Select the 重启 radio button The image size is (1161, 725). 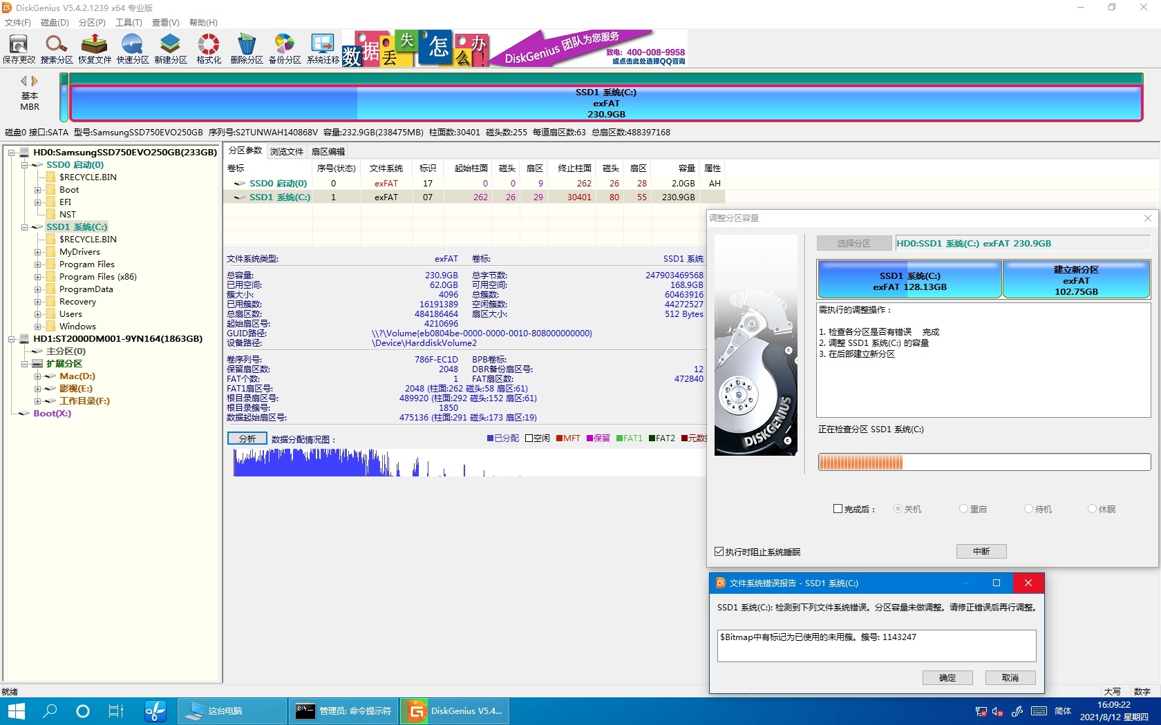963,509
